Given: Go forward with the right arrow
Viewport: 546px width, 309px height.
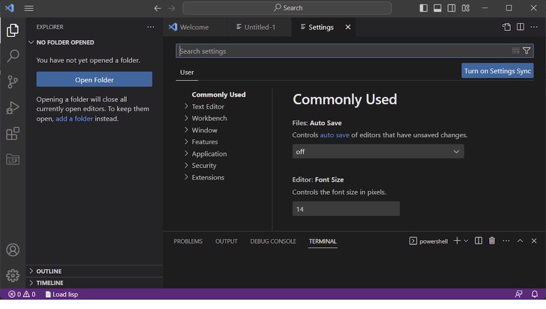Looking at the screenshot, I should point(172,8).
